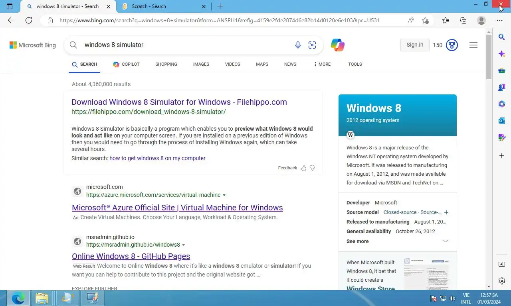View site information lock icon
This screenshot has width=511, height=306.
50,20
